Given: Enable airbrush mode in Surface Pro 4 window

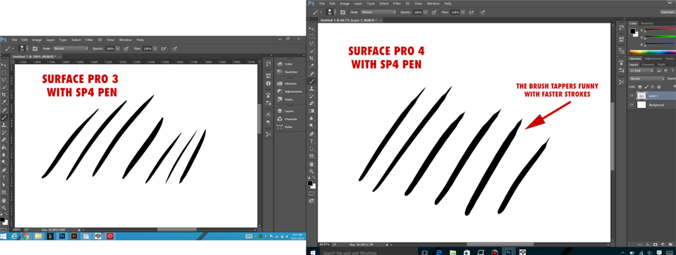Looking at the screenshot, I should click(471, 13).
